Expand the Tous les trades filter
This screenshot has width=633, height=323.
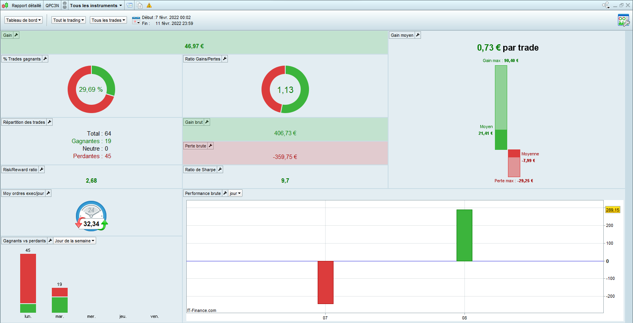point(108,20)
